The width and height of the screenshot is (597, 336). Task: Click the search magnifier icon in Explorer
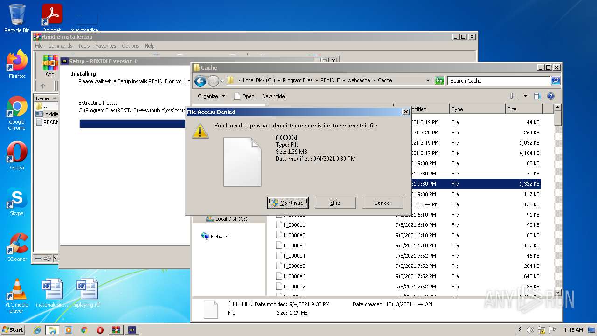coord(555,81)
